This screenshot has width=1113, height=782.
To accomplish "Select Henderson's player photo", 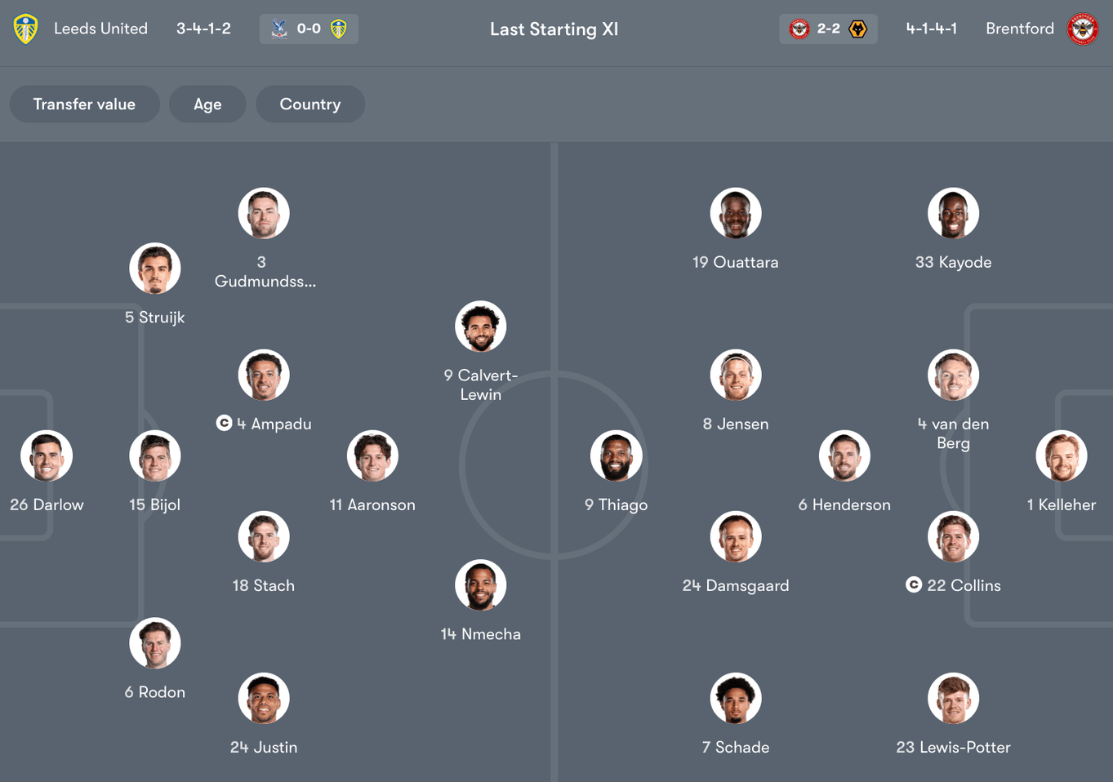I will [x=844, y=455].
